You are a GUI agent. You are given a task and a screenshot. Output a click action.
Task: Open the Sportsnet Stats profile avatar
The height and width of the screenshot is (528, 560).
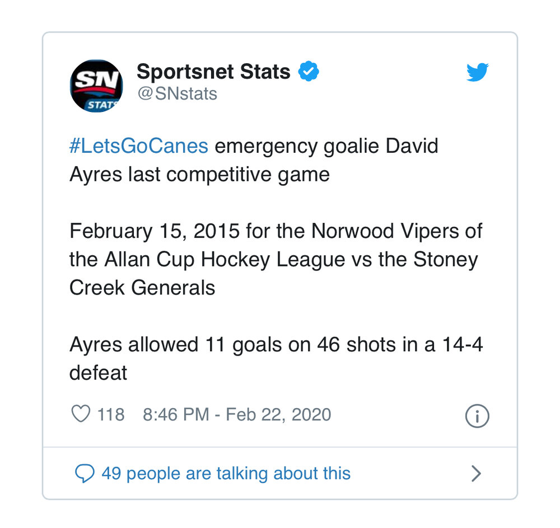point(96,86)
